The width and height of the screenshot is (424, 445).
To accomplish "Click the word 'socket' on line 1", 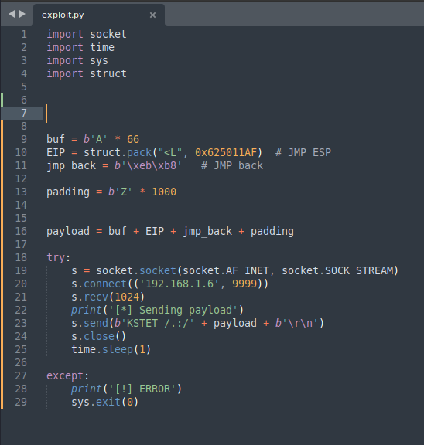I will (108, 34).
